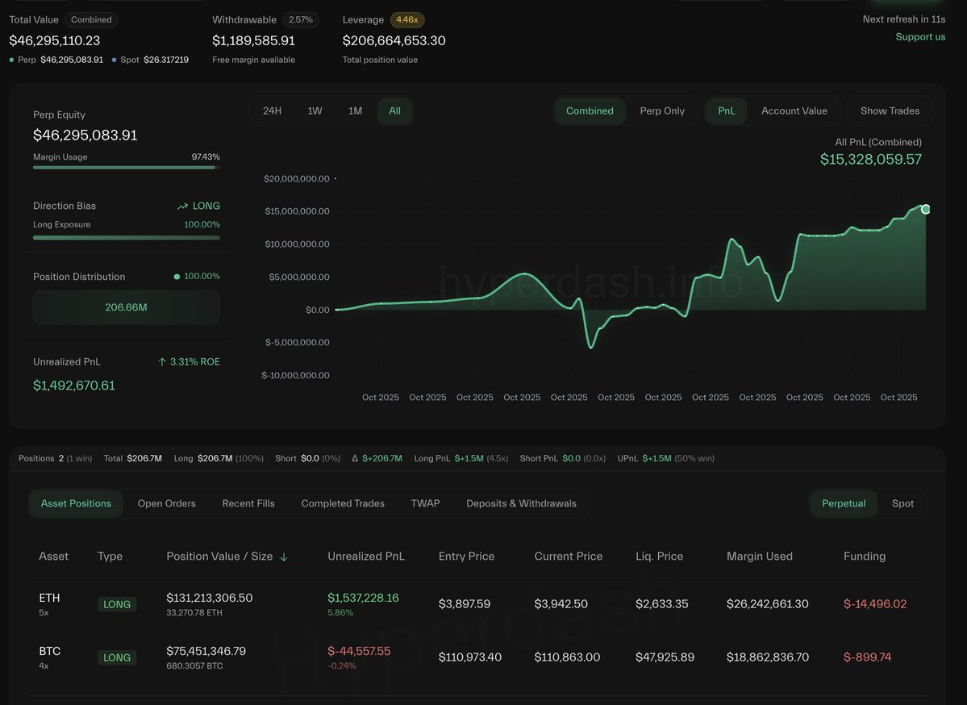
Task: Switch positions table to Spot
Action: [902, 503]
